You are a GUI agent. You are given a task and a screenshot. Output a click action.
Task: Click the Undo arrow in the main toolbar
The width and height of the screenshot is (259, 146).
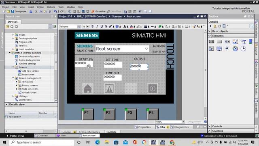pyautogui.click(x=55, y=11)
